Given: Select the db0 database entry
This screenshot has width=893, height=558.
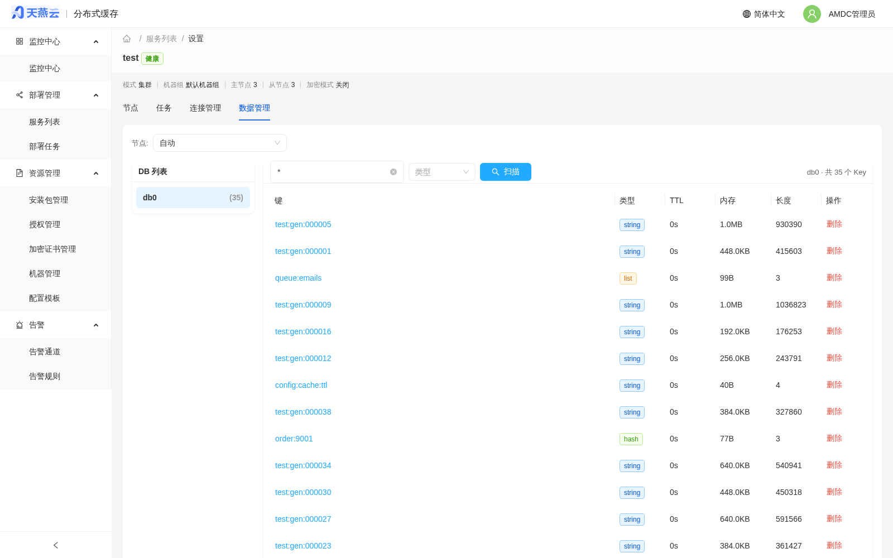Looking at the screenshot, I should coord(193,198).
